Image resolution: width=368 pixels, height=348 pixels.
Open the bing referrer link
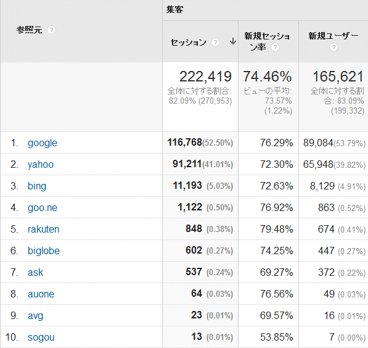tap(37, 186)
